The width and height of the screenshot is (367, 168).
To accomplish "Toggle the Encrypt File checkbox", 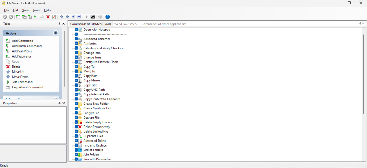I will (x=76, y=113).
